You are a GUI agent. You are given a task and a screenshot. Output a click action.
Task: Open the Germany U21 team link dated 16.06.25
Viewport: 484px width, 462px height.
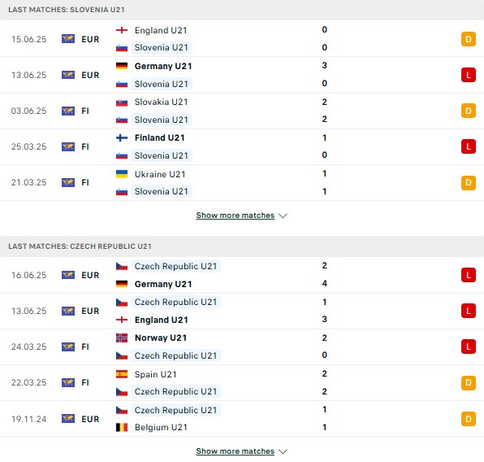(x=163, y=284)
